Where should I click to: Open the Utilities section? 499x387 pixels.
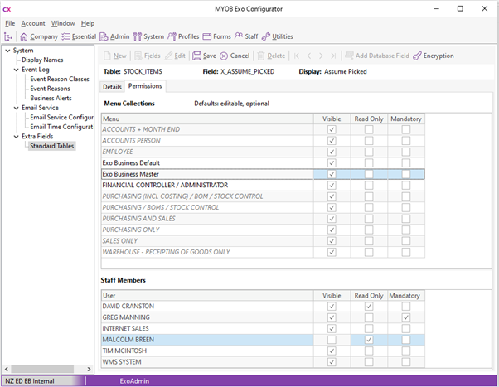point(277,37)
